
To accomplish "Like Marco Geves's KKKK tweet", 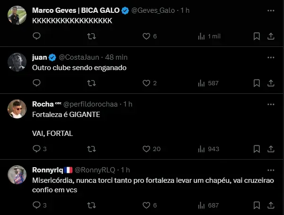I will [x=147, y=36].
